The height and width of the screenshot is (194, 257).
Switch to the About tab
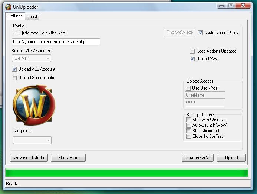32,17
